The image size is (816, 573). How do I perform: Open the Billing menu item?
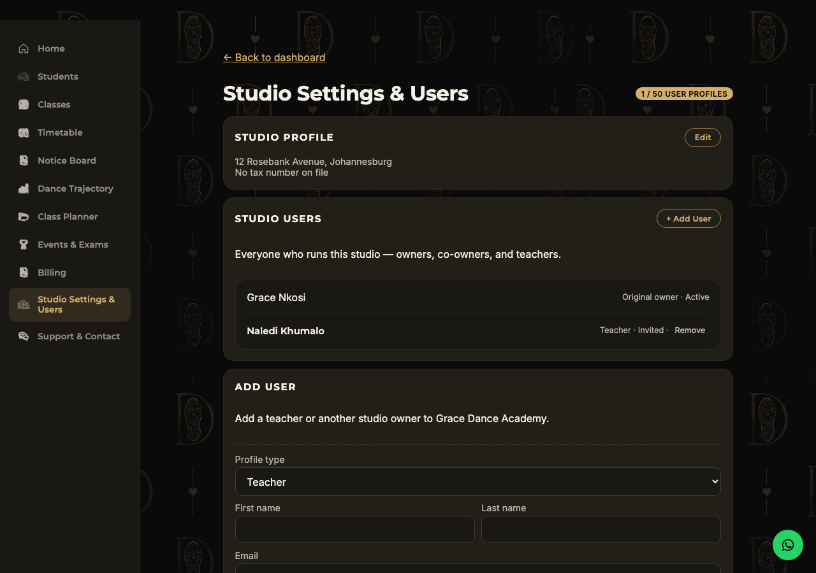coord(70,272)
